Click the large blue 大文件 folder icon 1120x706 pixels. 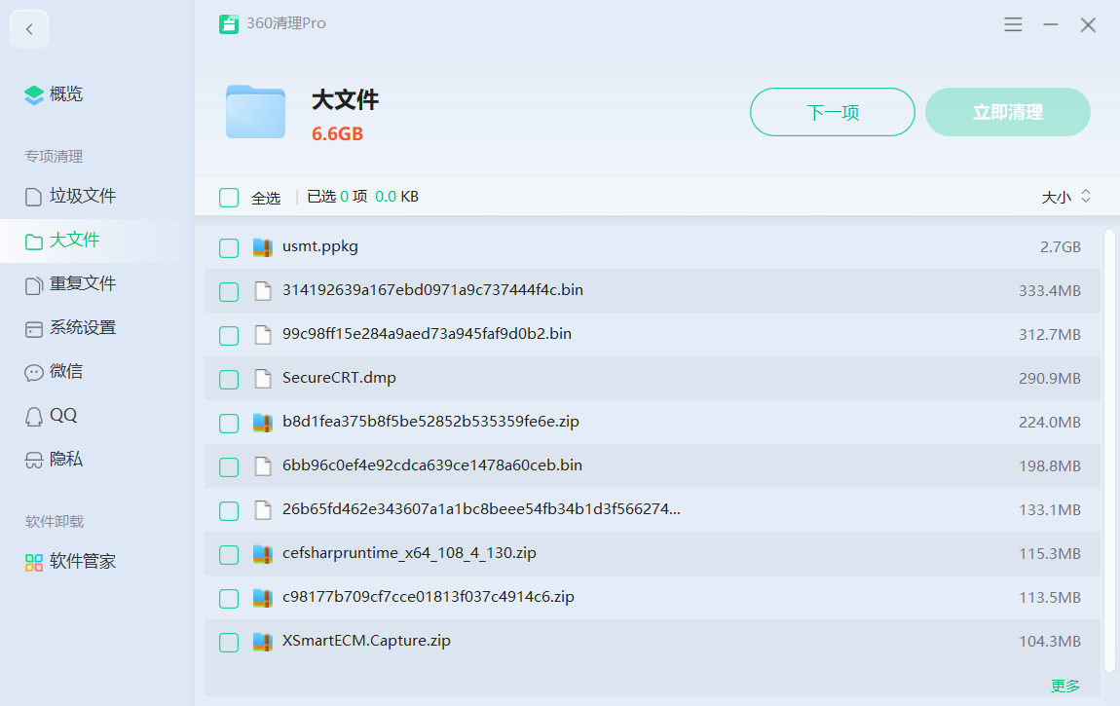click(255, 112)
